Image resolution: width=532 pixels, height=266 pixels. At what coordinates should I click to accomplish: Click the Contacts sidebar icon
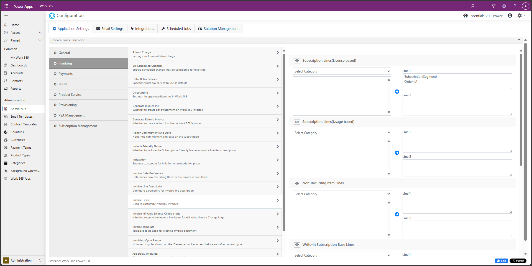pos(6,81)
